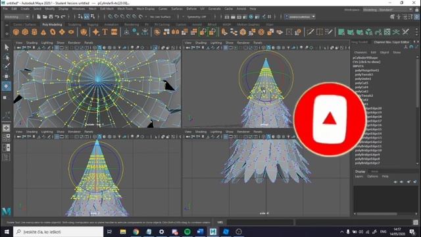
Task: Click the Redo arrow icon
Action: [63, 16]
